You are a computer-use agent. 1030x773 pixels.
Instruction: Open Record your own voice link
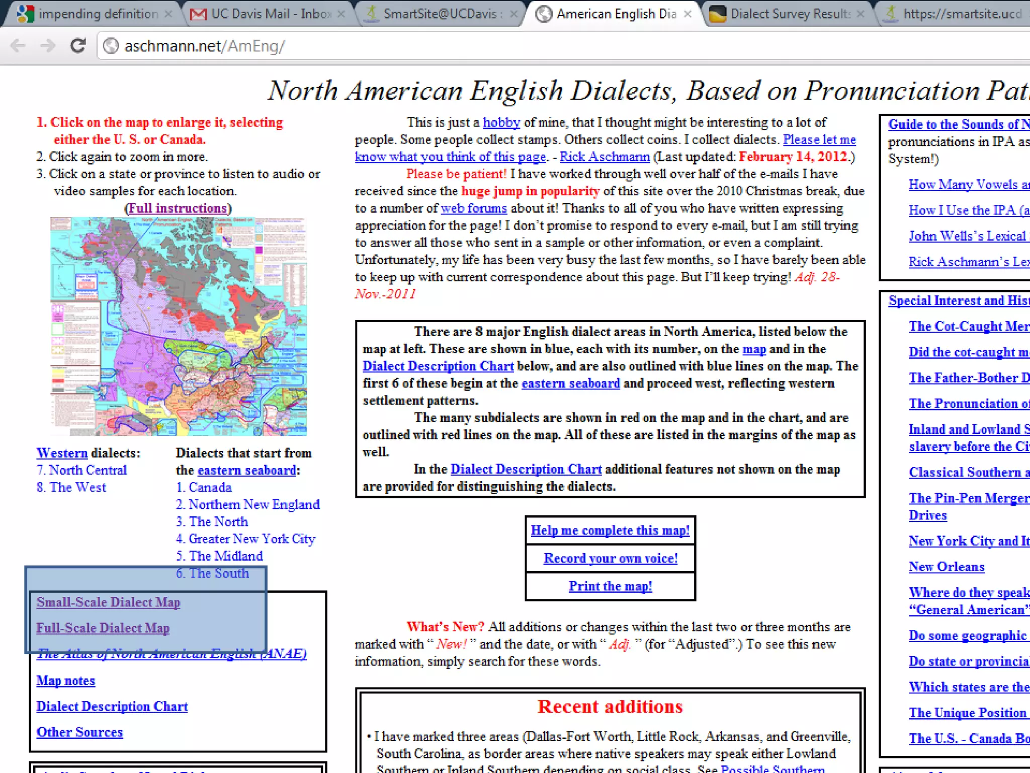(x=610, y=559)
